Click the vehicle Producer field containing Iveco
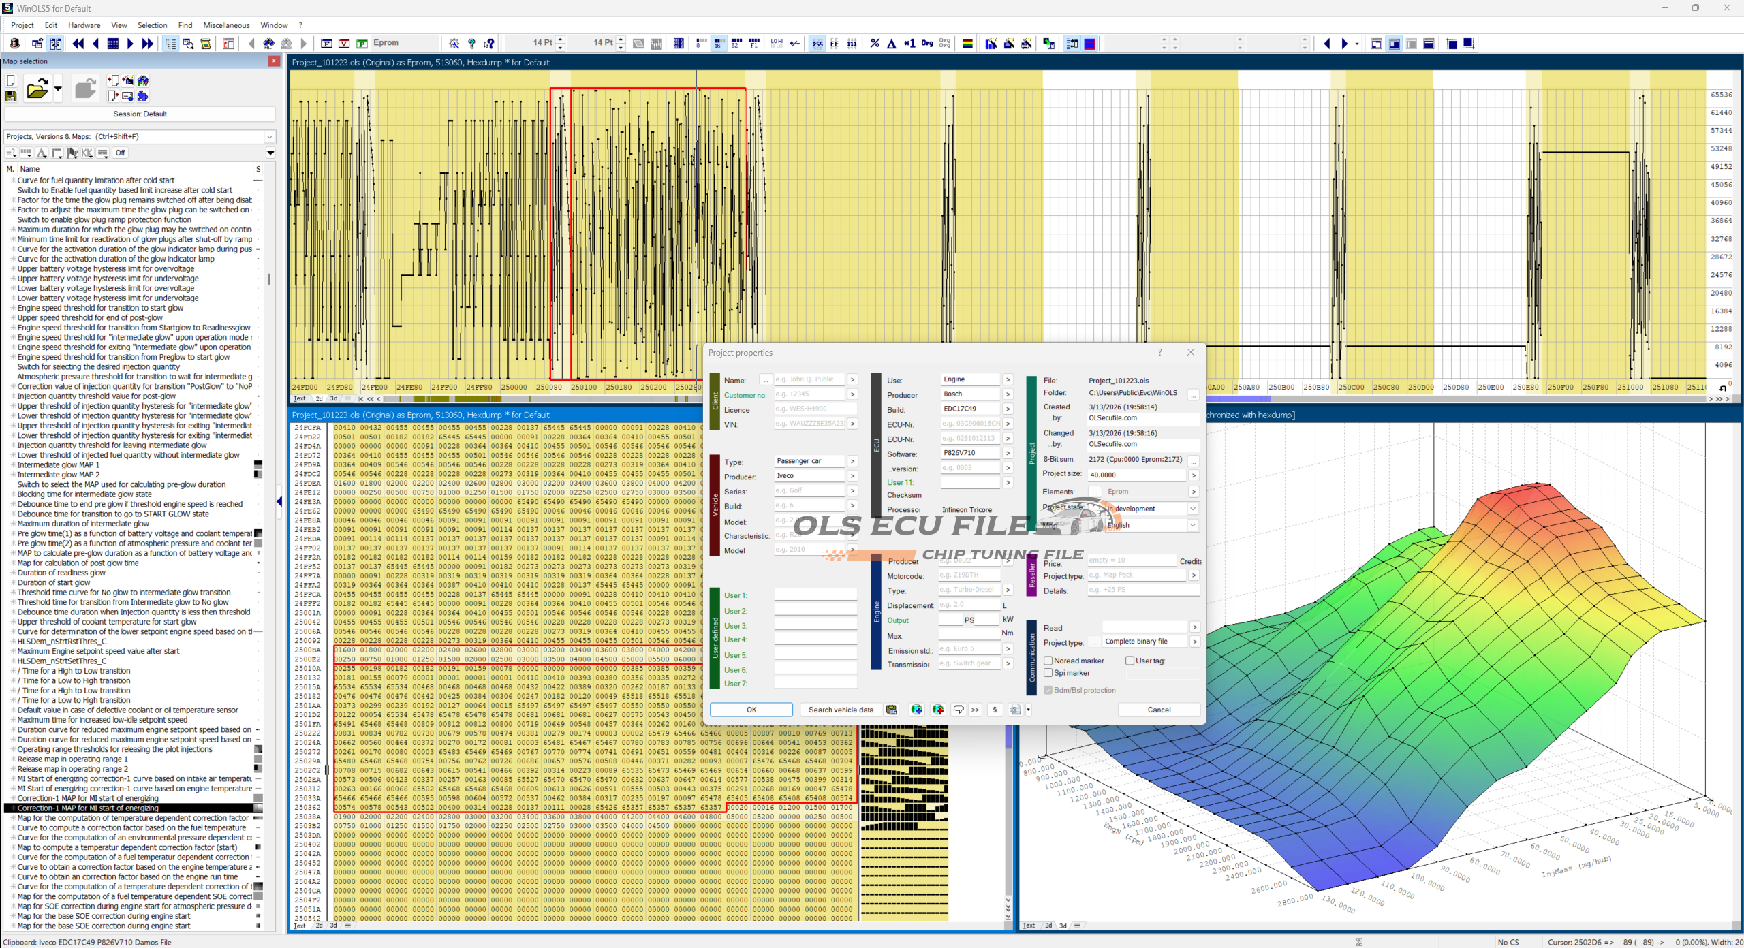The image size is (1744, 948). [x=809, y=476]
